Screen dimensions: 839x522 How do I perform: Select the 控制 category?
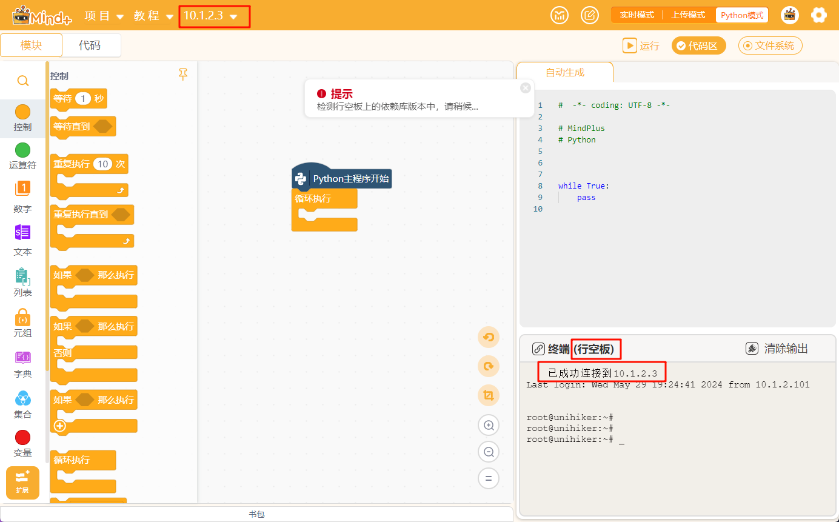click(22, 118)
